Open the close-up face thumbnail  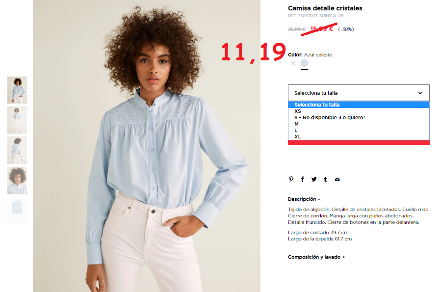(17, 181)
